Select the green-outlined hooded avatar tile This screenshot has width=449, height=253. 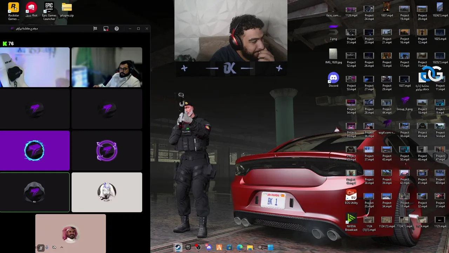click(35, 192)
